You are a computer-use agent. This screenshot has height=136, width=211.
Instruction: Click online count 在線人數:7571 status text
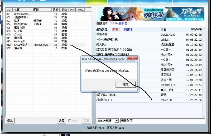tap(95, 128)
